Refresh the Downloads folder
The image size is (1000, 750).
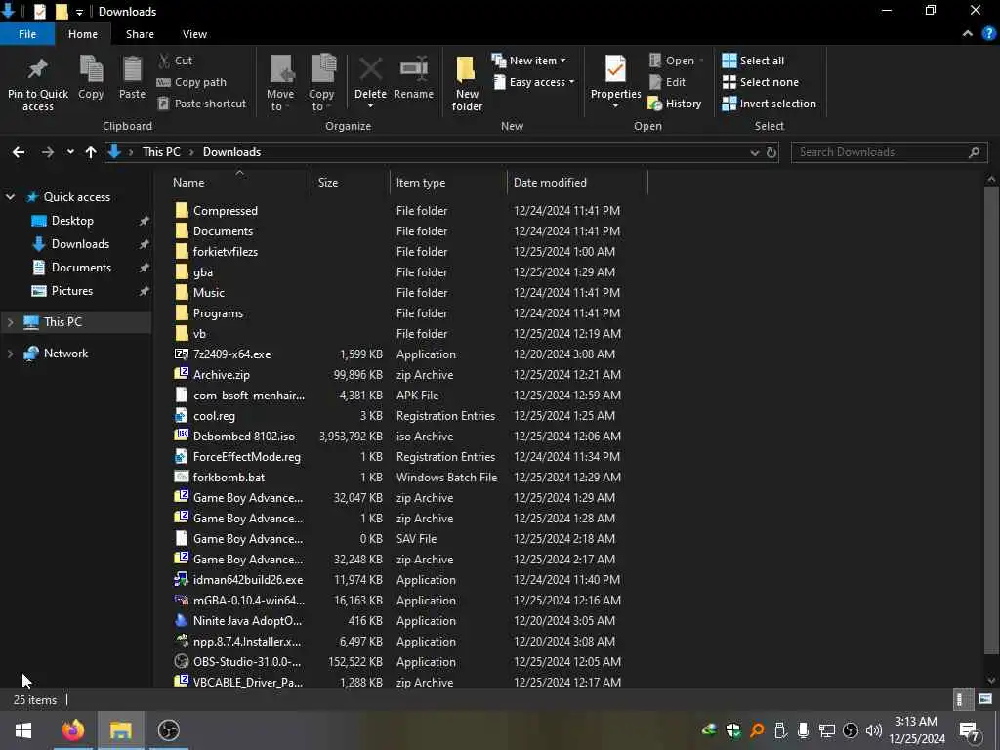(x=771, y=152)
